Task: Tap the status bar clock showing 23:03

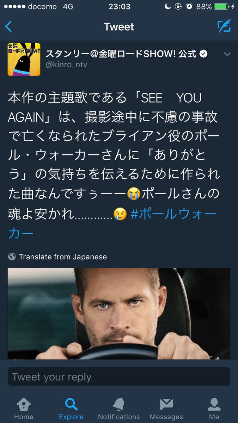Action: tap(119, 7)
